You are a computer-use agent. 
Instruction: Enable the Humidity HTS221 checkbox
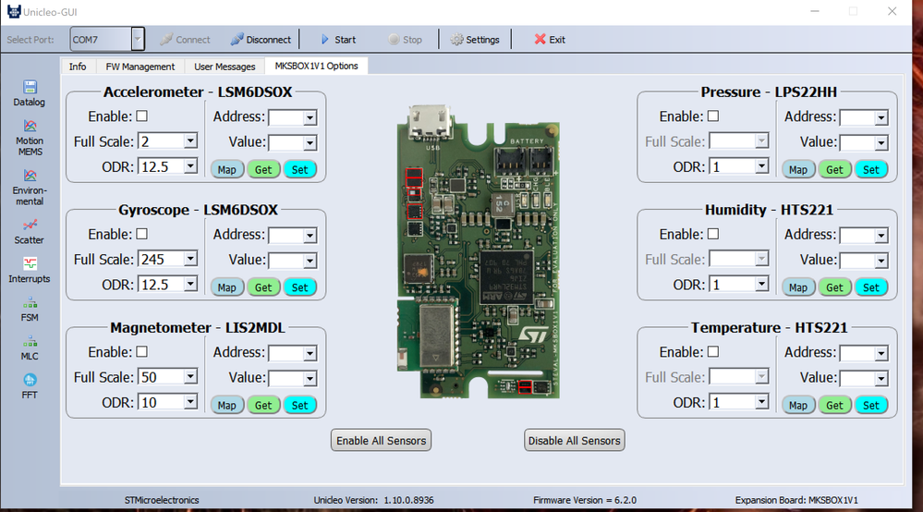pyautogui.click(x=713, y=234)
